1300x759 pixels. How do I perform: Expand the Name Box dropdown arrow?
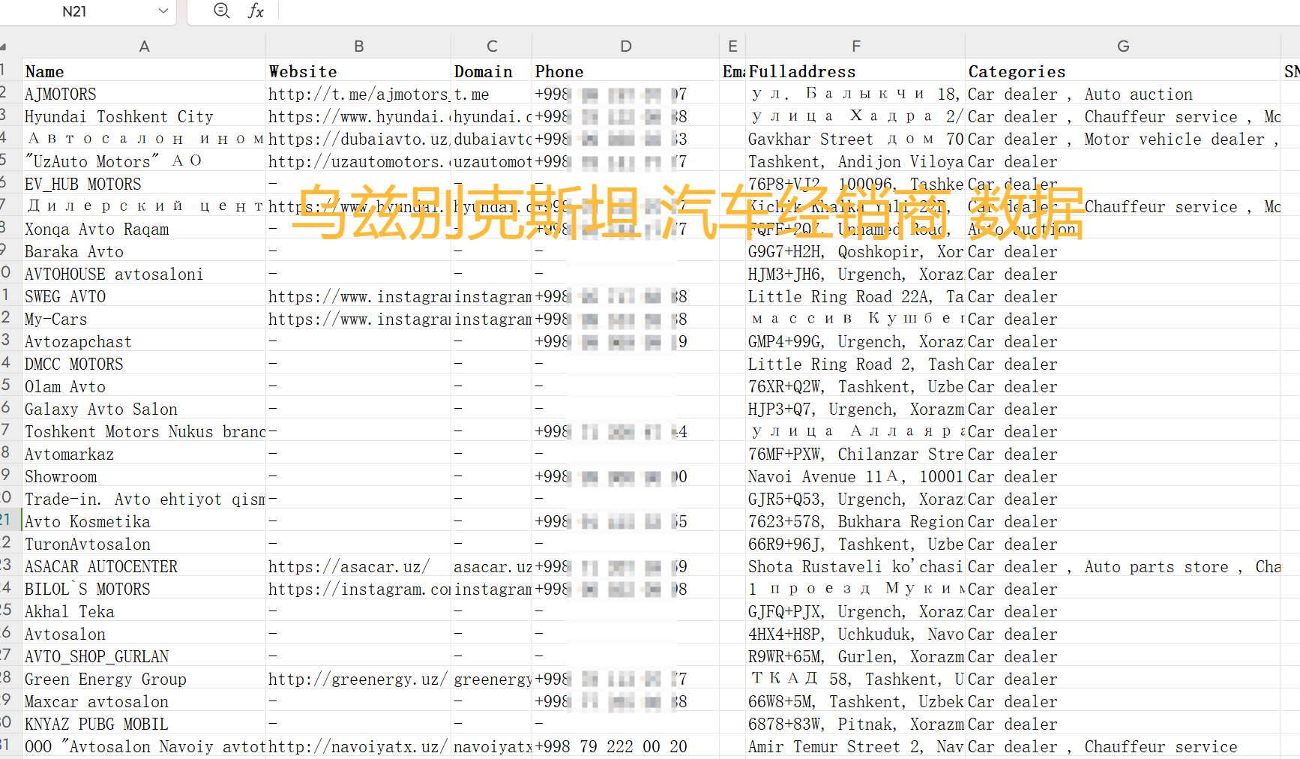[163, 10]
